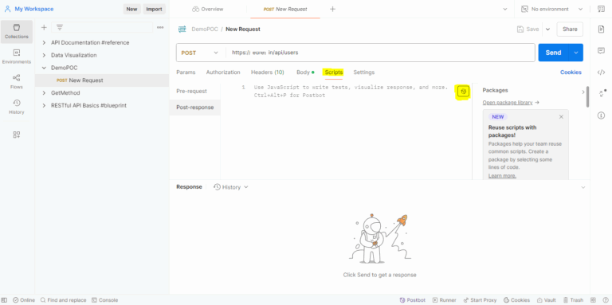Switch to the Authorization tab
This screenshot has width=612, height=305.
223,72
